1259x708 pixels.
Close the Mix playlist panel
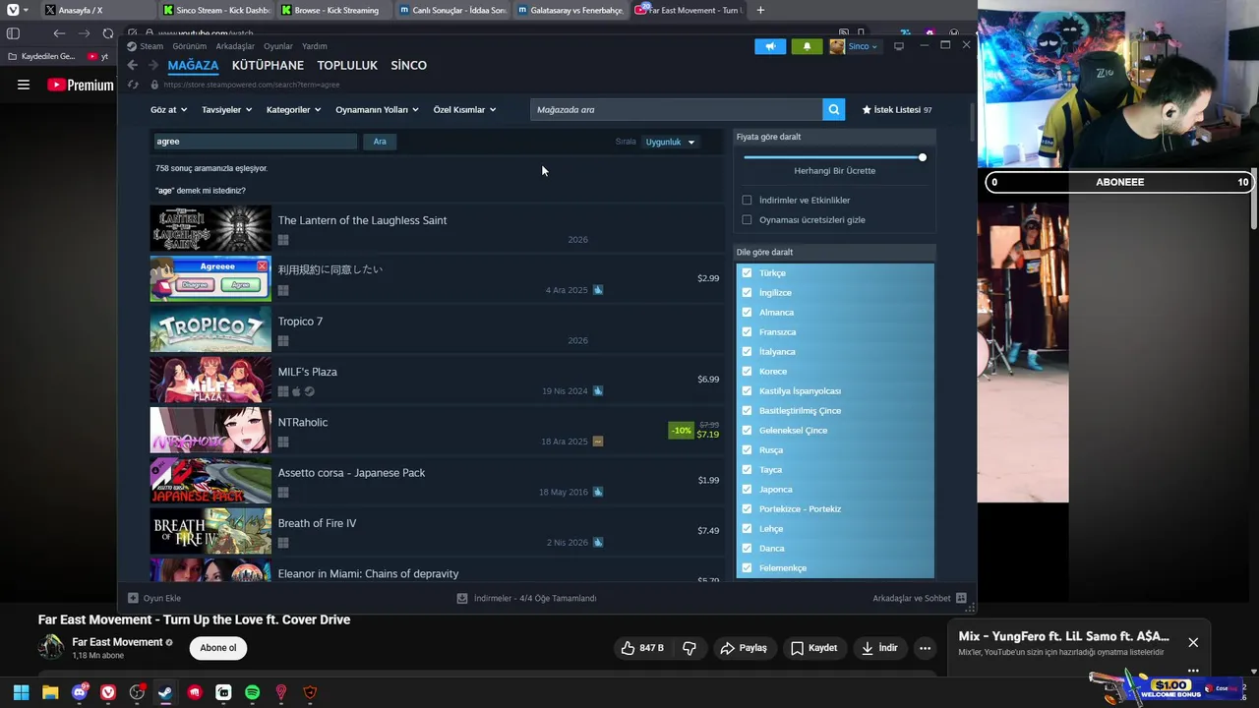click(1193, 642)
